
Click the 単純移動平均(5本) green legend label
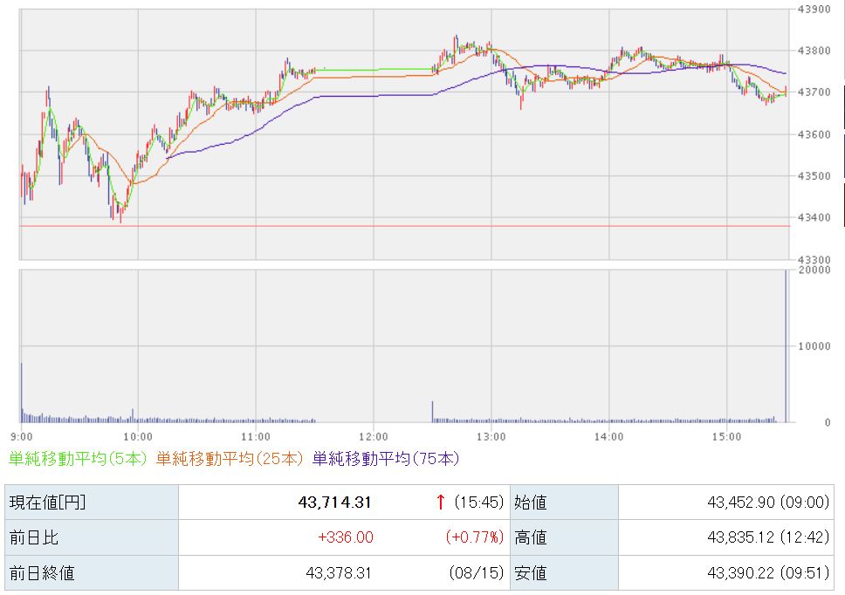click(78, 458)
